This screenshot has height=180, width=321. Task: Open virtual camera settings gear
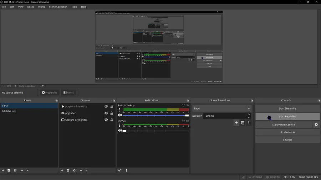(x=316, y=125)
